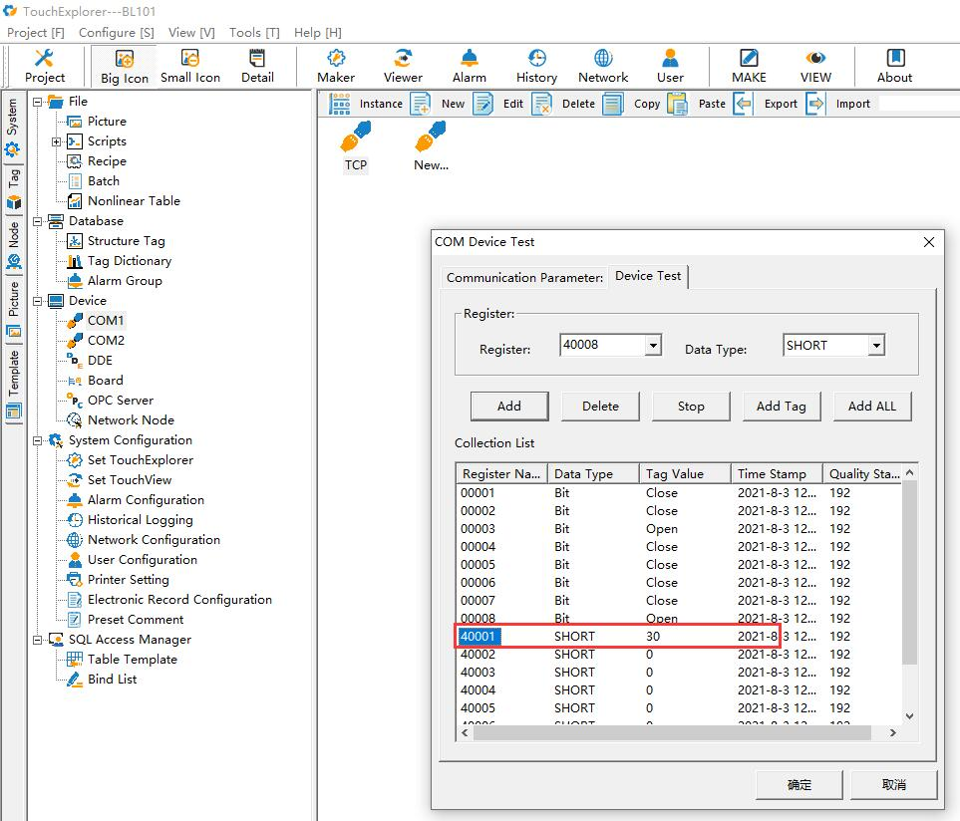Viewport: 960px width, 821px height.
Task: Switch to Small Icon view
Action: point(190,66)
